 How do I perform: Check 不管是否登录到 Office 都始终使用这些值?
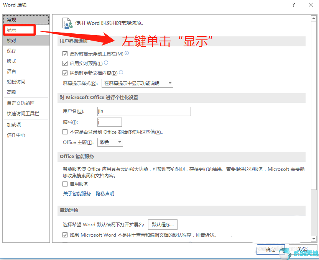[x=65, y=132]
